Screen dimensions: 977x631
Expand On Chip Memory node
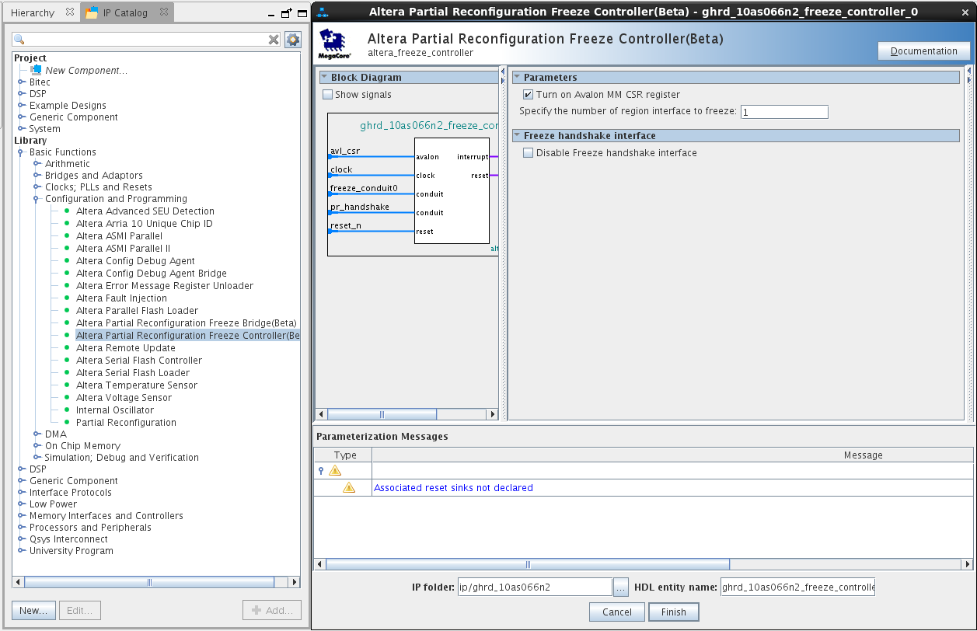click(37, 446)
